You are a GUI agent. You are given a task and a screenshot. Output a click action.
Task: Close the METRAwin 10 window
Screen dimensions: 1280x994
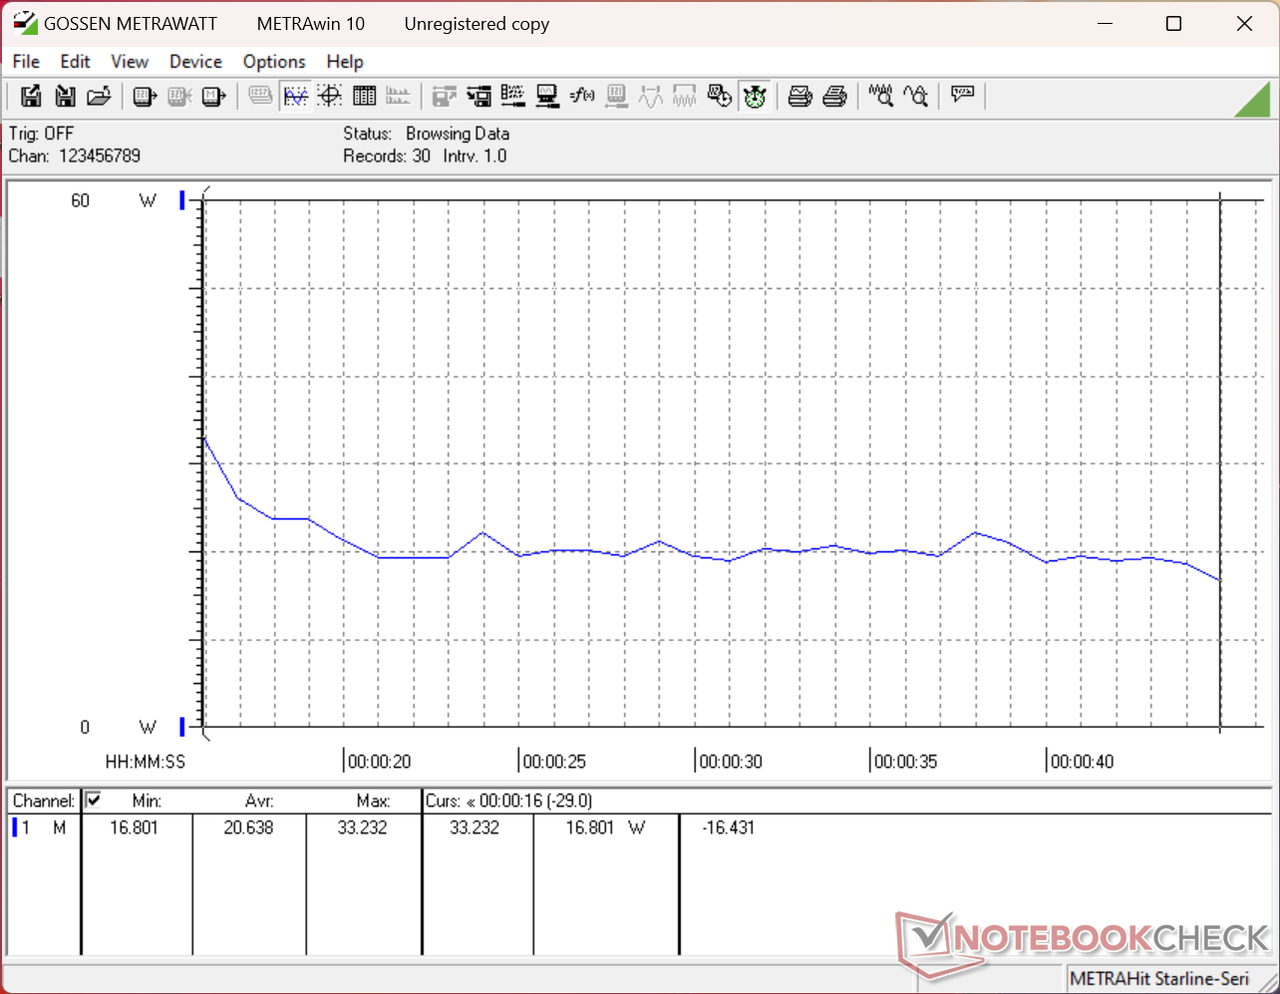tap(1244, 24)
